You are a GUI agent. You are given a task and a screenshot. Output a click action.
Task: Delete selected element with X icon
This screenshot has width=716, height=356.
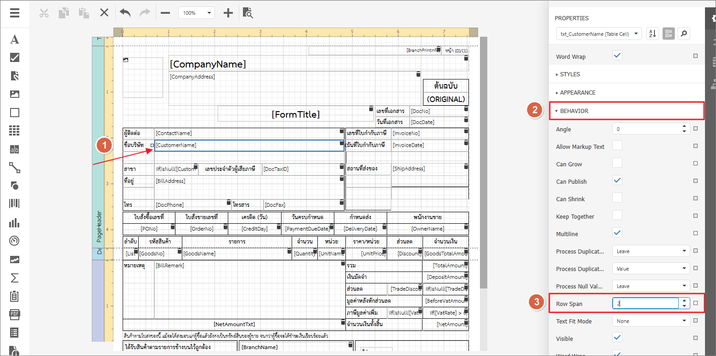tap(104, 13)
